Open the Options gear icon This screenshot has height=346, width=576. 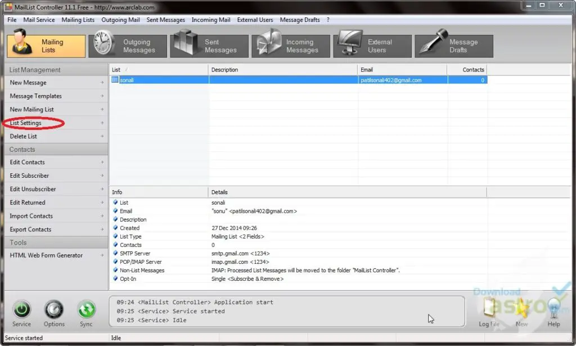(x=54, y=310)
